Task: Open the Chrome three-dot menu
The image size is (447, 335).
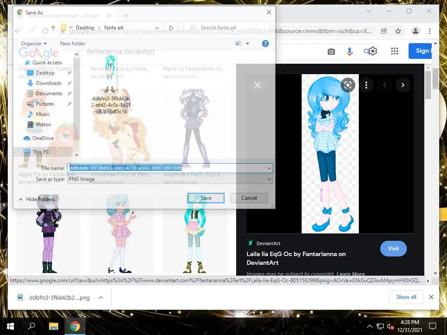Action: 430,31
